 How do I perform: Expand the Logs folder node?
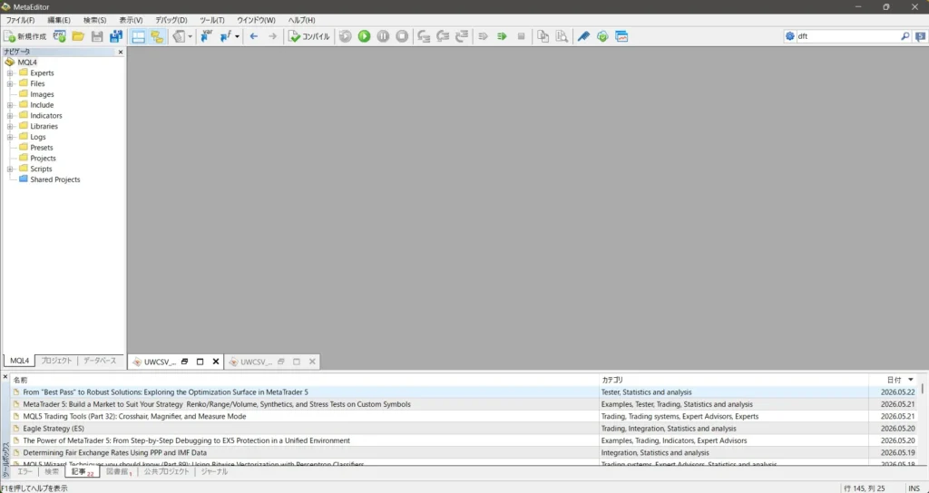point(10,137)
